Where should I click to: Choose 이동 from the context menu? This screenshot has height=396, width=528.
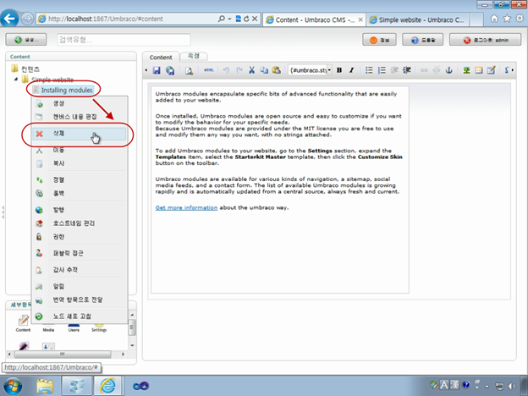(x=80, y=150)
